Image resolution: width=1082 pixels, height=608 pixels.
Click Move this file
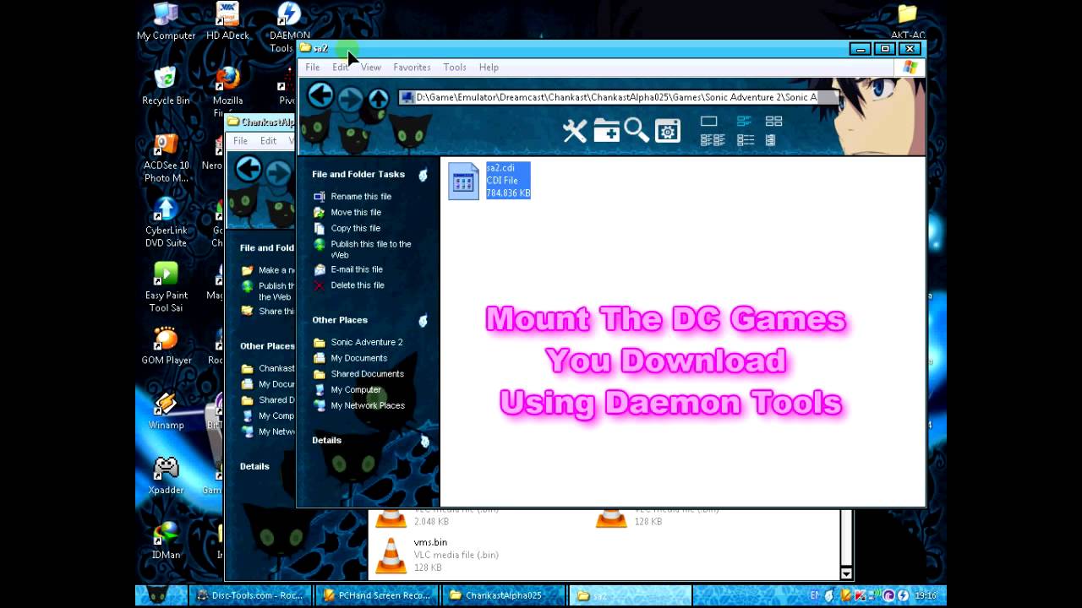click(x=356, y=213)
